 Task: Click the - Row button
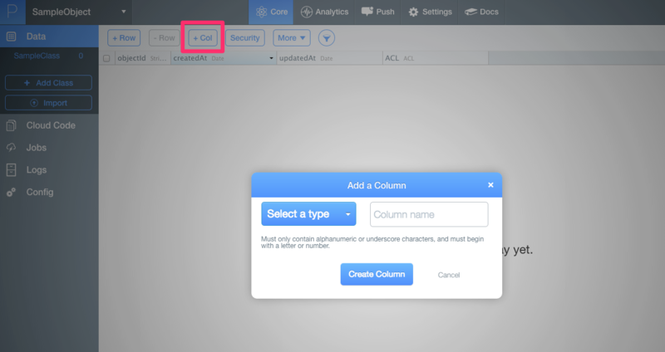coord(164,37)
